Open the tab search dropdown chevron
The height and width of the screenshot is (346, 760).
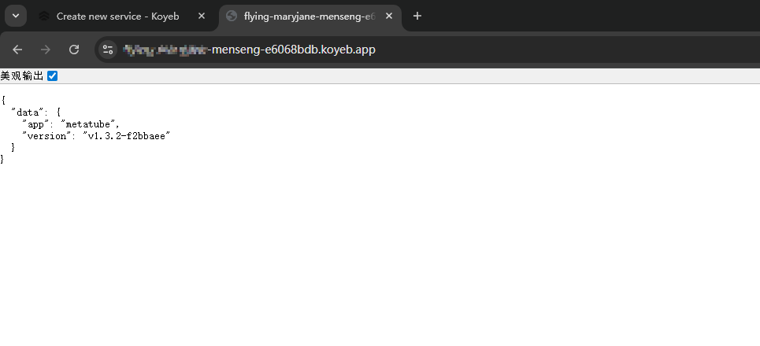16,16
